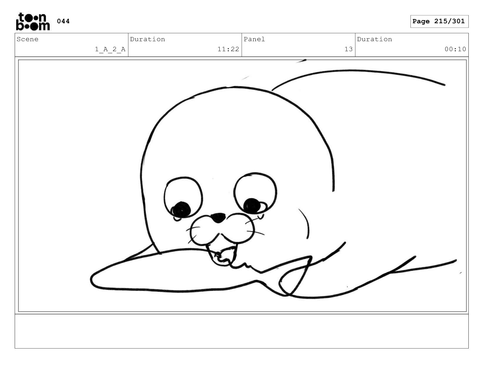Select the panel number 13
484x375 pixels.
[348, 49]
